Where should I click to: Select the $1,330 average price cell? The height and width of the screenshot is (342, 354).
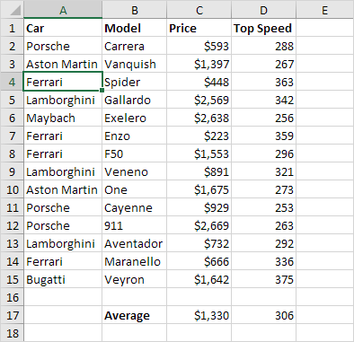point(199,315)
